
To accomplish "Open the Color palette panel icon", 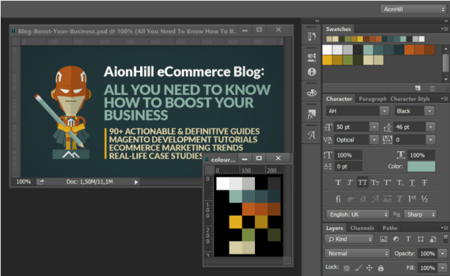I will (312, 92).
